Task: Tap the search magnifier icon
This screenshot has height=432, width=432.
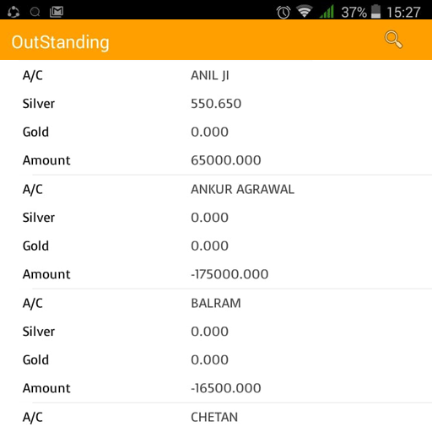Action: pyautogui.click(x=393, y=40)
